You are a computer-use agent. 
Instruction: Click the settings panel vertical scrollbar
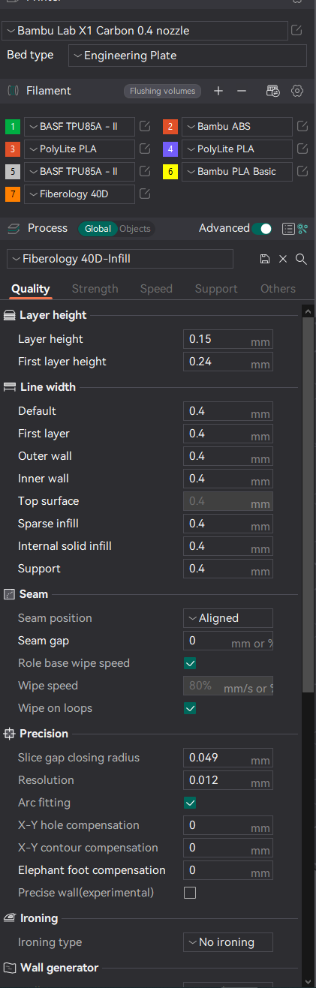pos(308,504)
